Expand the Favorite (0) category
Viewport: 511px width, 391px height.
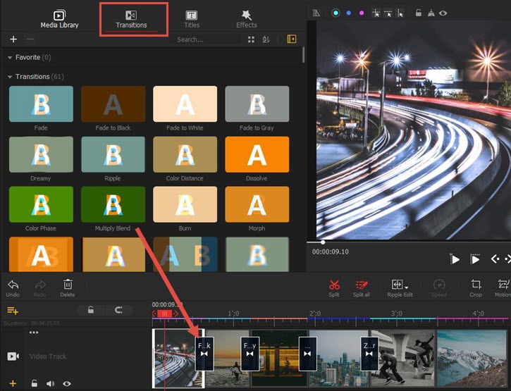pos(10,58)
